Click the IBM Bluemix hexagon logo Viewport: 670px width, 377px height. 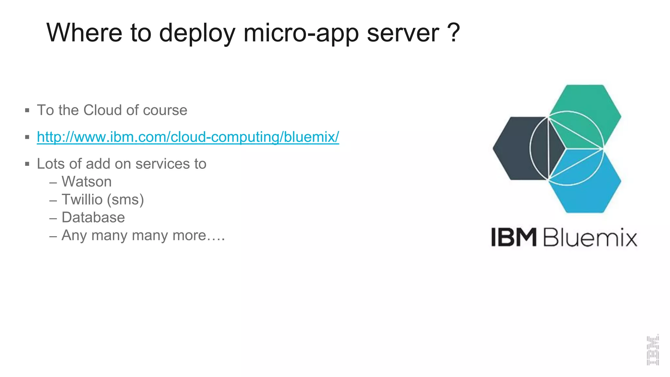coord(557,149)
